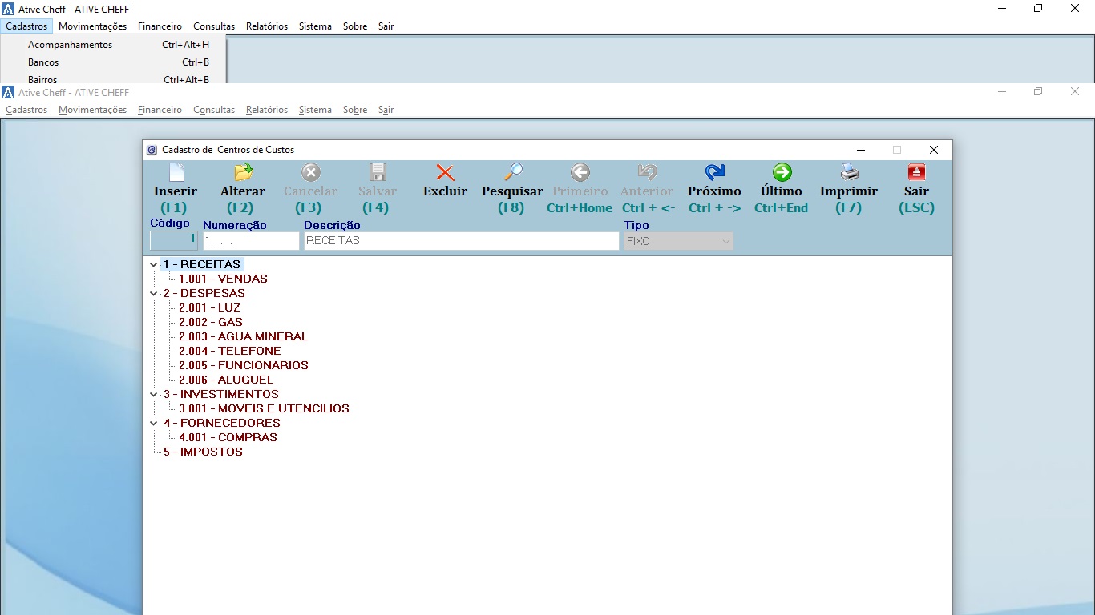Click the greyed Salvar diskette icon
This screenshot has height=615, width=1095.
tap(378, 172)
